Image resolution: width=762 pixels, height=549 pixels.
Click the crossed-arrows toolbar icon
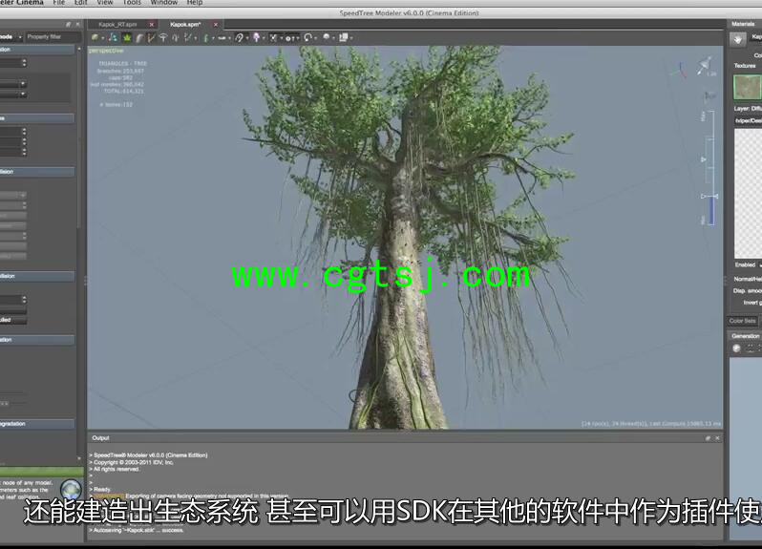click(x=273, y=37)
